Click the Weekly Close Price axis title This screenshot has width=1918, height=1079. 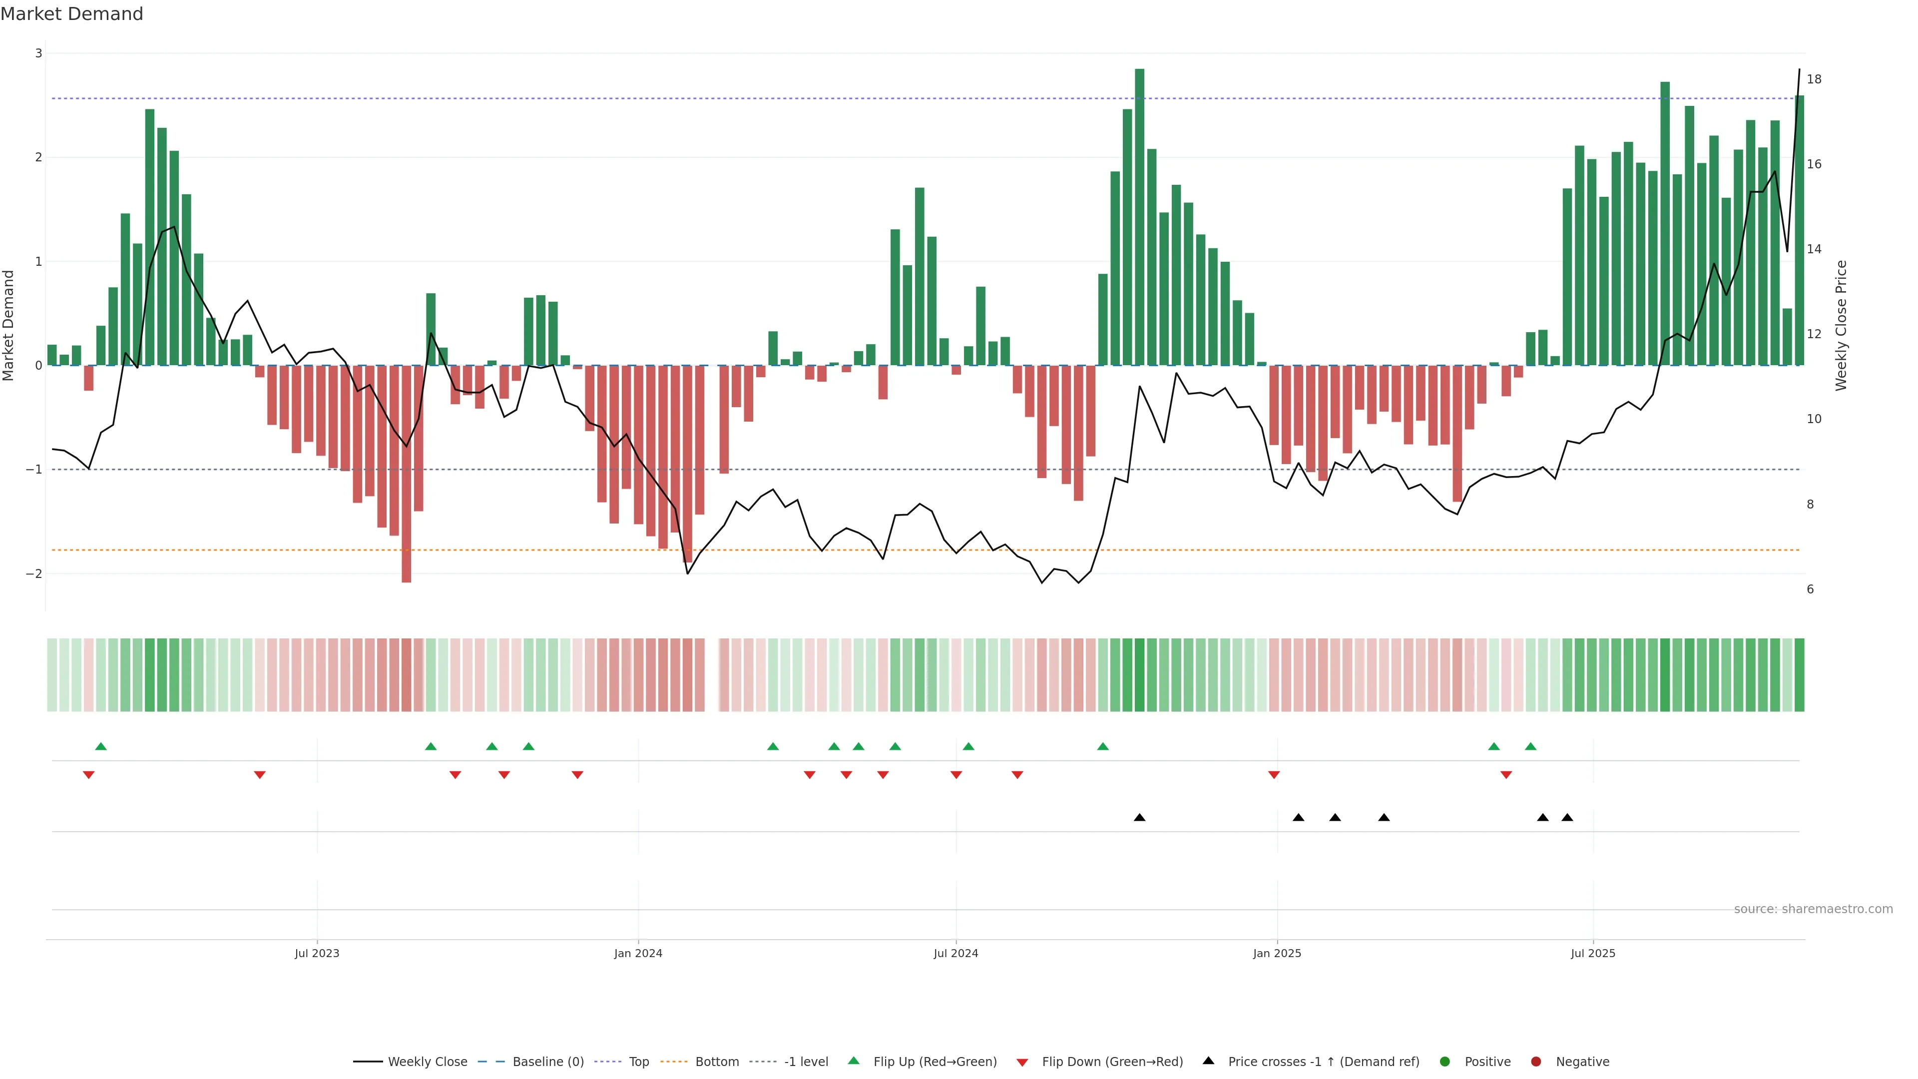tap(1841, 325)
